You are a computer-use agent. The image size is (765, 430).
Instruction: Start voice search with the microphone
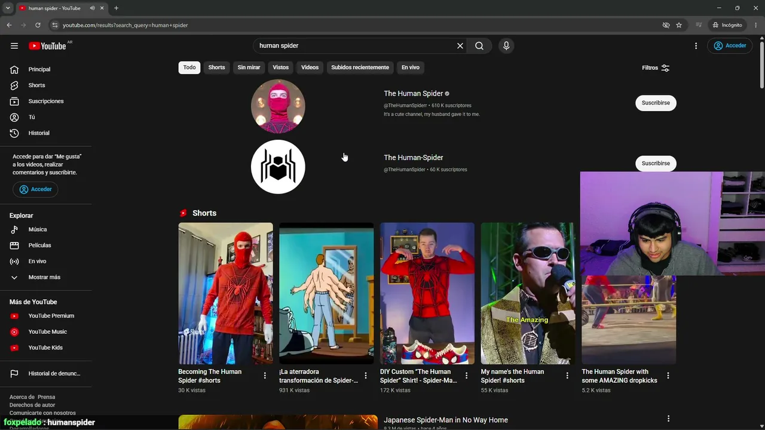click(506, 46)
